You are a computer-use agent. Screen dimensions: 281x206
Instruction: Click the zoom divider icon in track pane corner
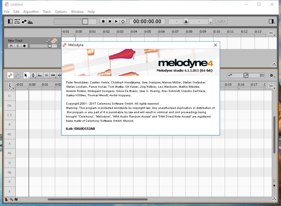274,65
